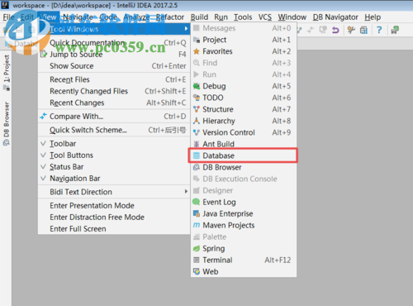Open the Java Enterprise tool window
The image size is (413, 306).
pyautogui.click(x=244, y=213)
